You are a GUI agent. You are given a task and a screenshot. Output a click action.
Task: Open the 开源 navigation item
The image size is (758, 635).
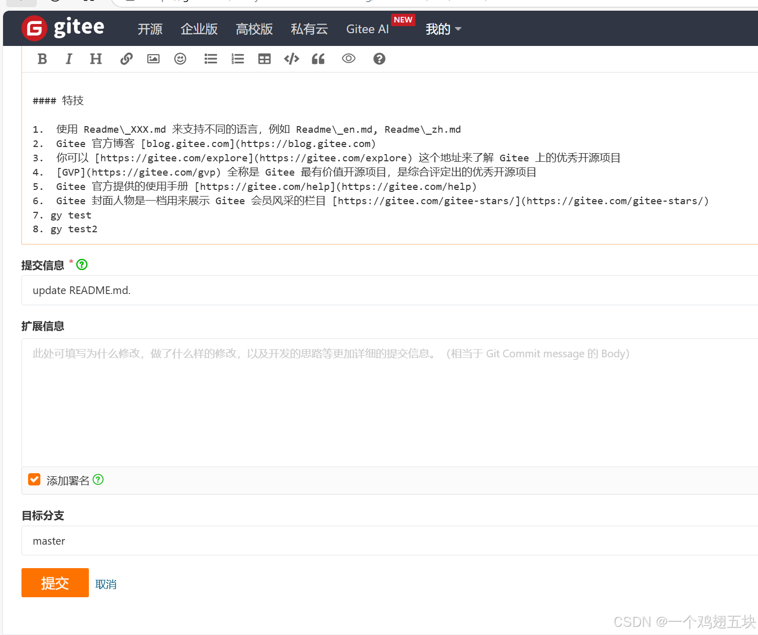150,29
